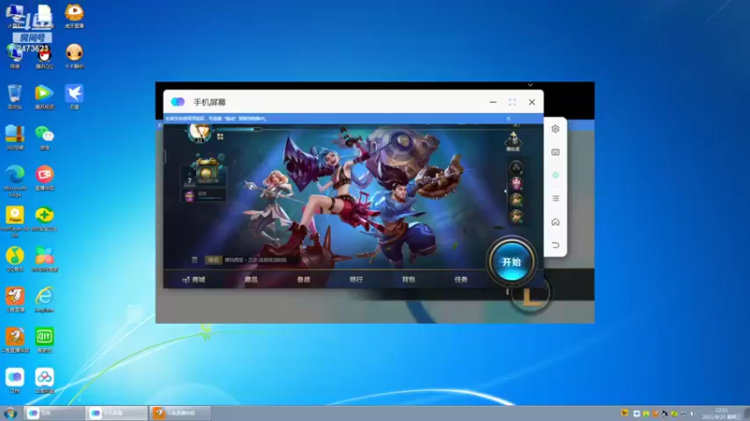Open the Recycle Bin desktop icon

[15, 96]
